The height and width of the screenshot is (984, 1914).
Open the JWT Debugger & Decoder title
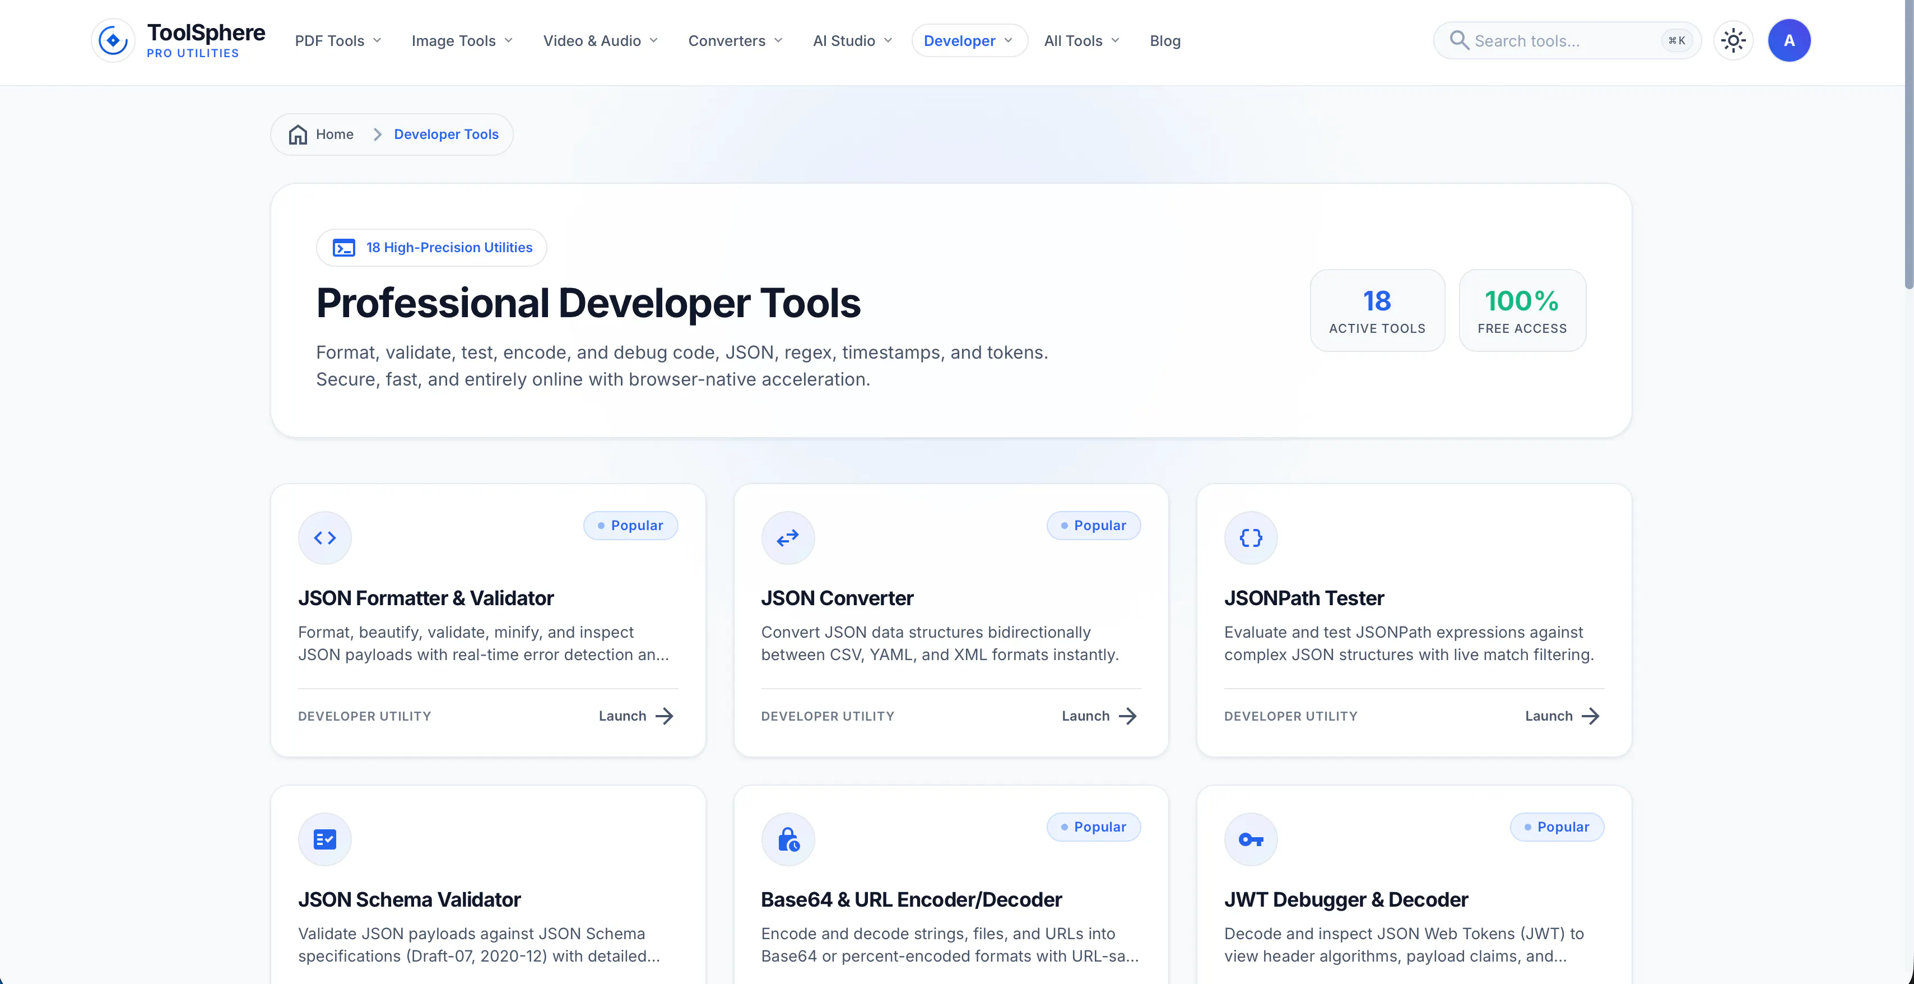(1346, 900)
